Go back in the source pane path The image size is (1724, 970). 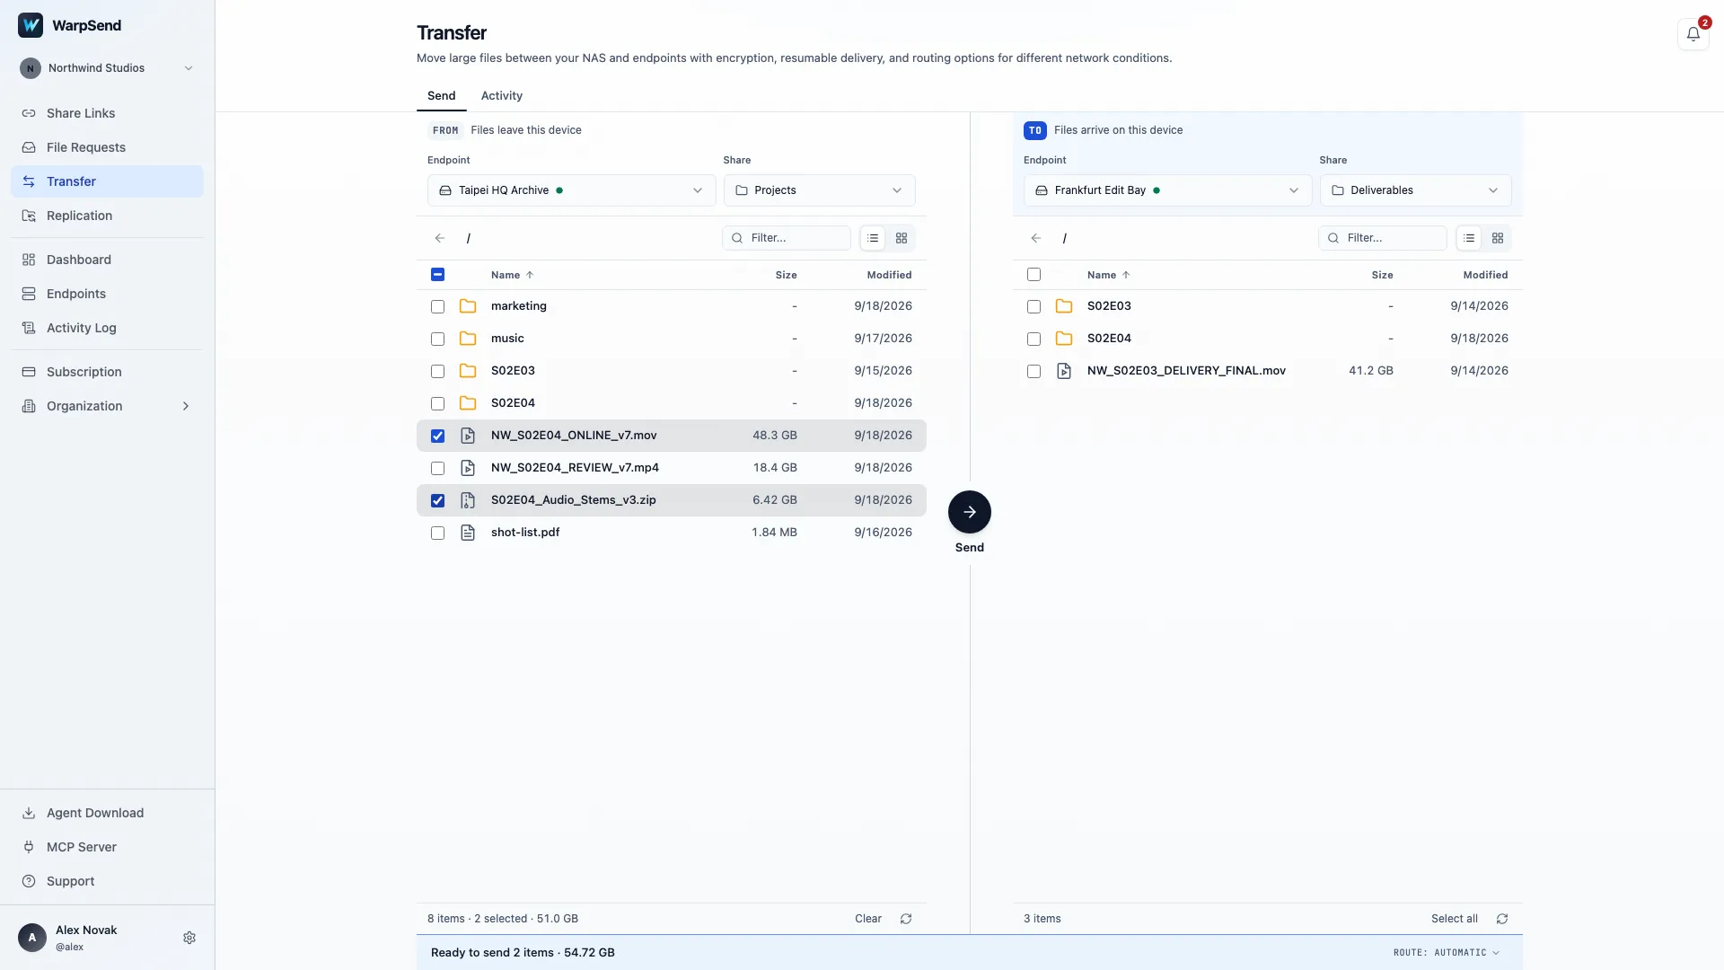tap(440, 238)
